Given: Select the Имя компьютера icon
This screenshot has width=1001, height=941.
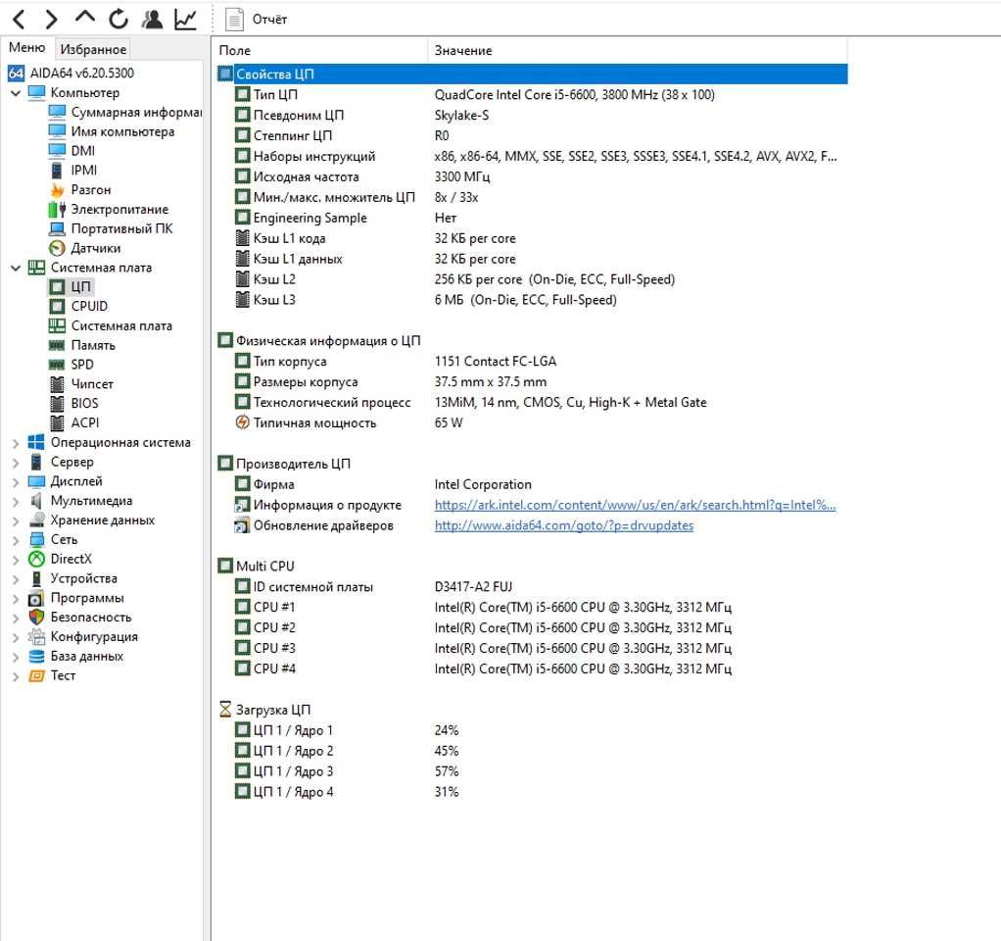Looking at the screenshot, I should 57,131.
